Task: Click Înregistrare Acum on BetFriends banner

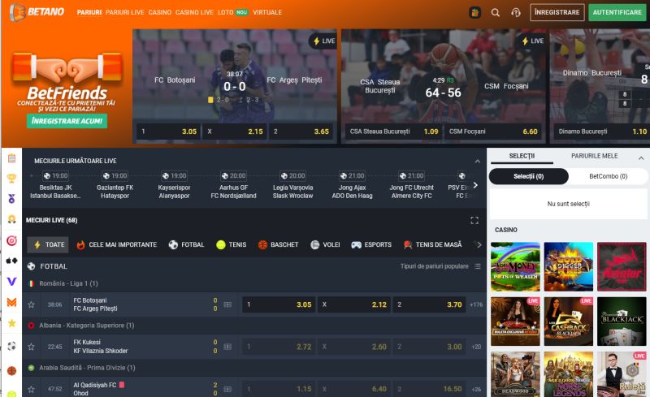Action: click(x=67, y=121)
